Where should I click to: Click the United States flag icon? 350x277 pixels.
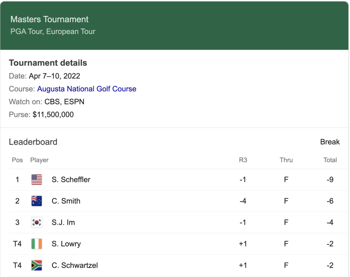coord(37,180)
